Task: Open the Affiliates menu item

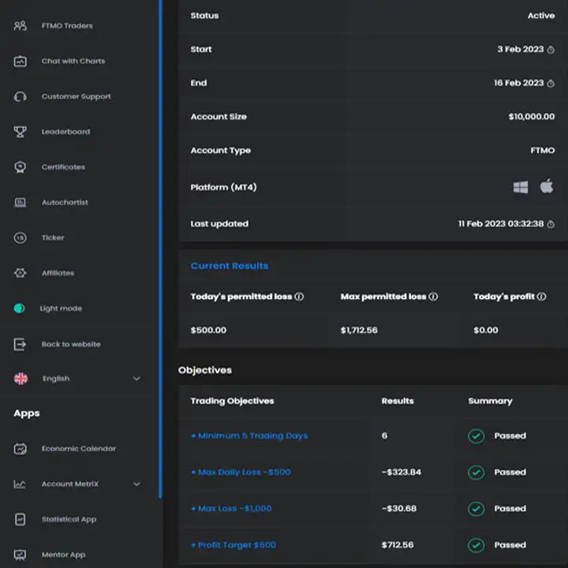Action: [58, 273]
